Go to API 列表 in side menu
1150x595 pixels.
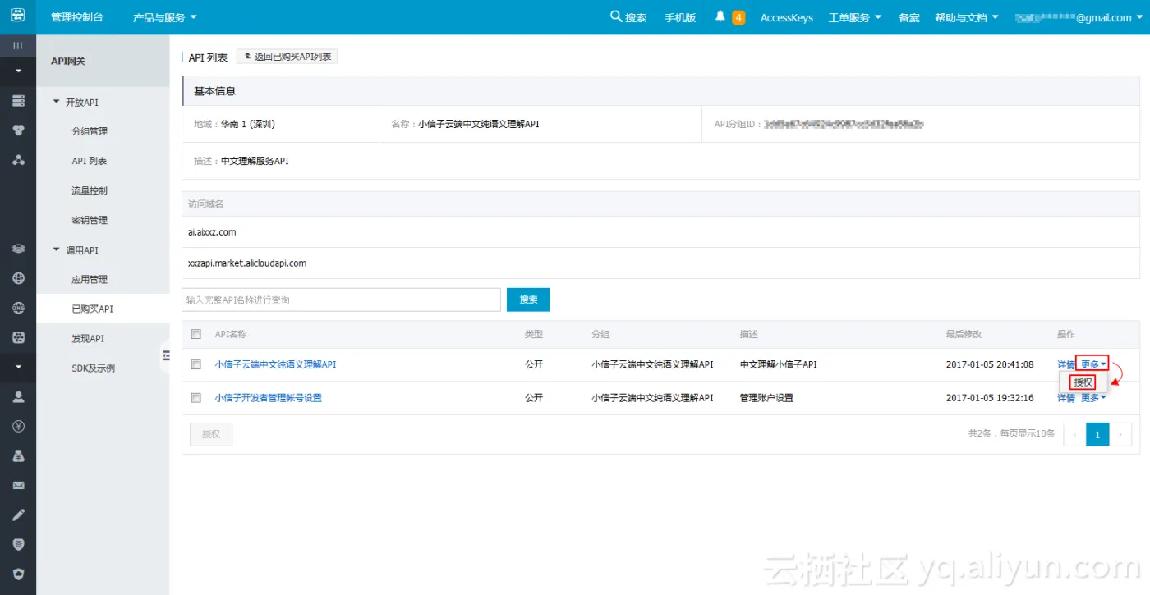(90, 161)
